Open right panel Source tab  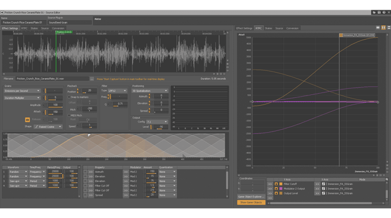point(279,28)
